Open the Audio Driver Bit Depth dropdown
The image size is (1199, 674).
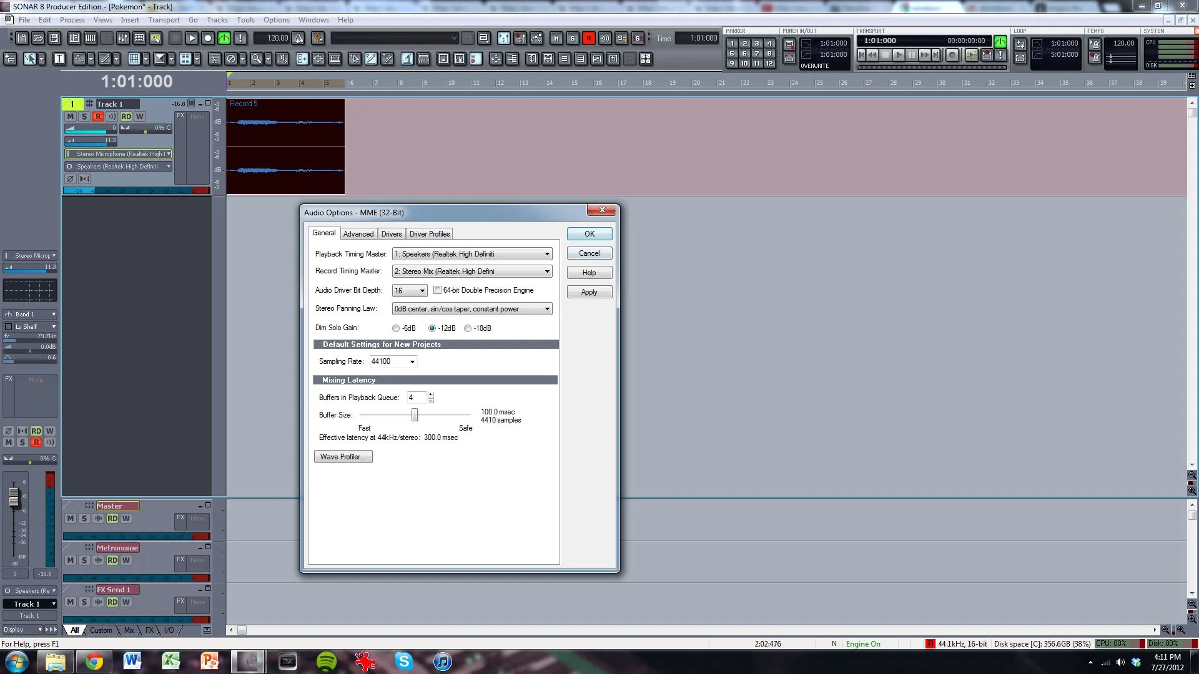410,291
